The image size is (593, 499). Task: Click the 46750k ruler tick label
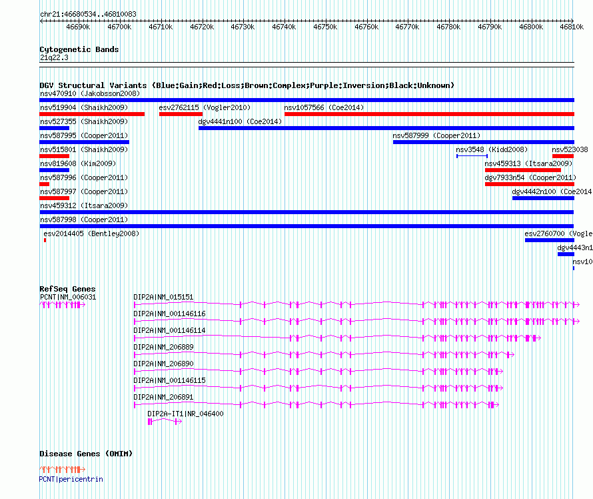click(x=325, y=27)
